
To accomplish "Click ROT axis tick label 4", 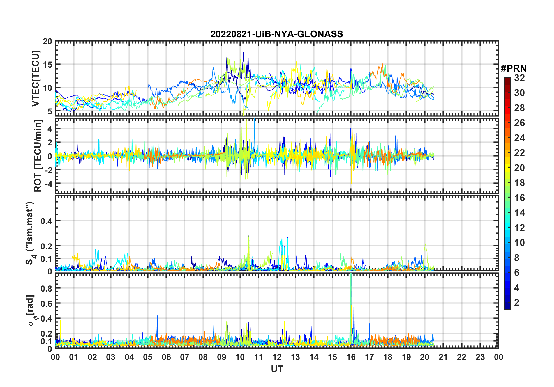I will (x=50, y=129).
